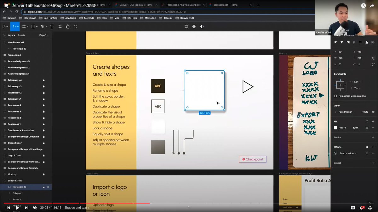Viewport: 378px width, 212px height.
Task: Open Fill style grid icon
Action: point(367,121)
